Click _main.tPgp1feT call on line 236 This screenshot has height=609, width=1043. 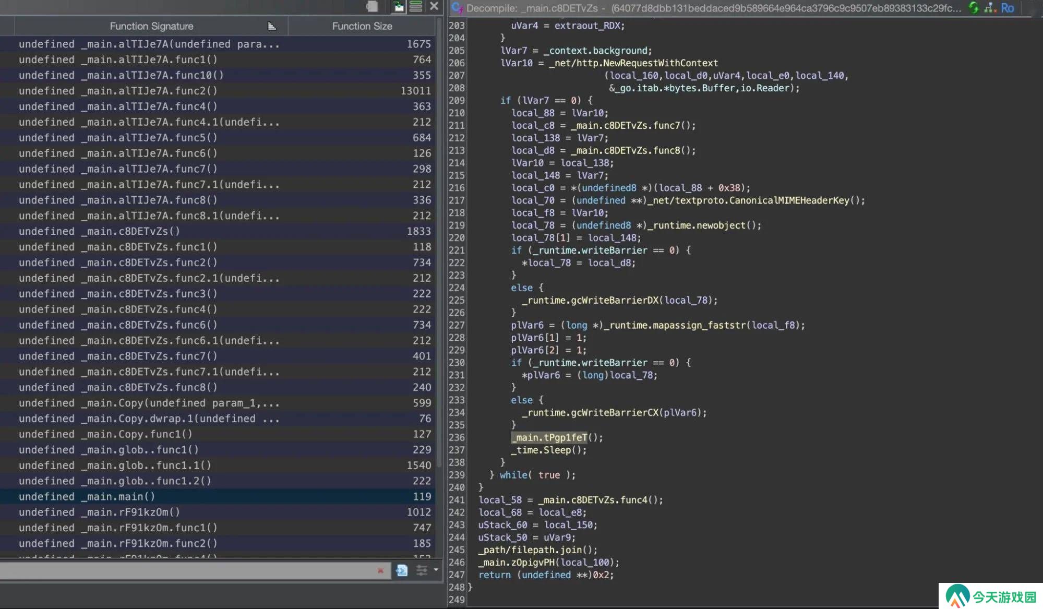pos(549,437)
